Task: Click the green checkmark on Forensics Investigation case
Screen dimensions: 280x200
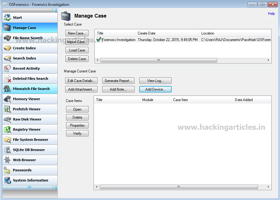Action: (99, 39)
